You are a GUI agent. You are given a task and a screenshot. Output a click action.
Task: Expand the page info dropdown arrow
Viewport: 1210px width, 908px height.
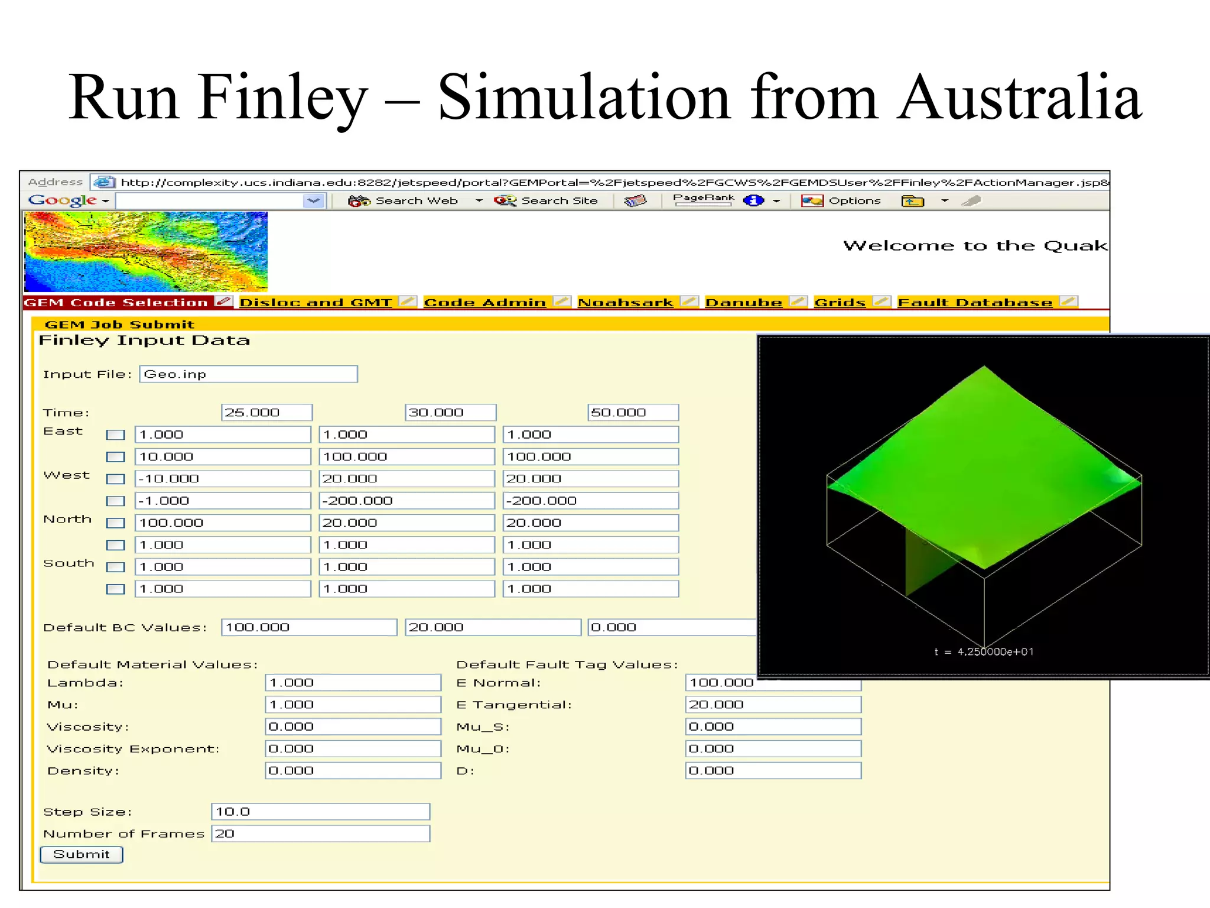click(x=776, y=201)
